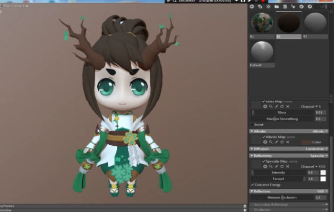Viewport: 334px width, 212px height.
Task: Click the Gloss value field 0.01
Action: click(x=321, y=112)
